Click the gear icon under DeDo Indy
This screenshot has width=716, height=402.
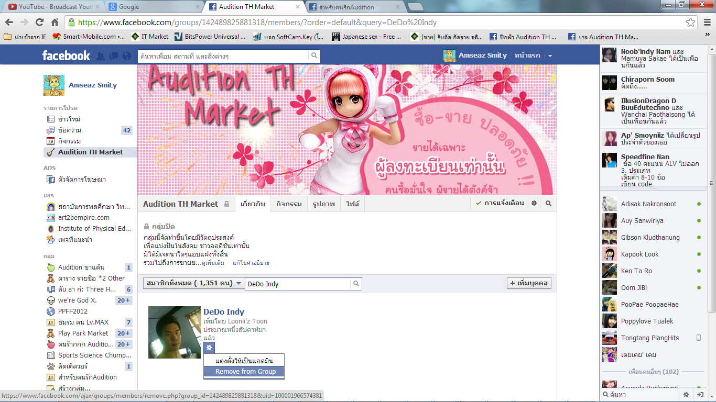pos(209,348)
